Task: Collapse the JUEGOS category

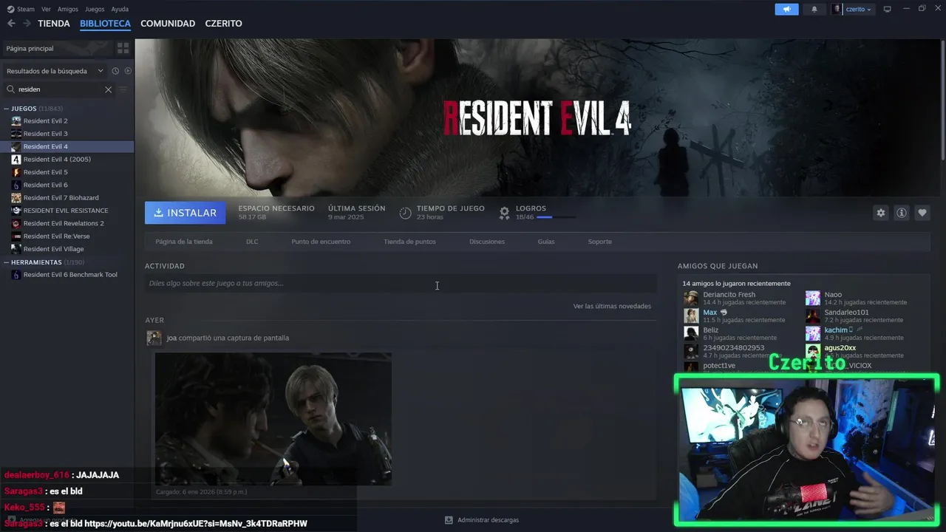Action: tap(7, 109)
